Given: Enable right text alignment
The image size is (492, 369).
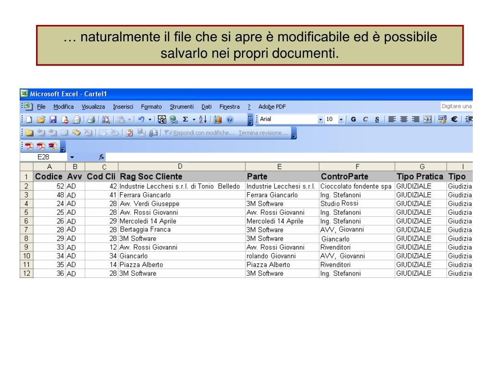Looking at the screenshot, I should click(416, 120).
